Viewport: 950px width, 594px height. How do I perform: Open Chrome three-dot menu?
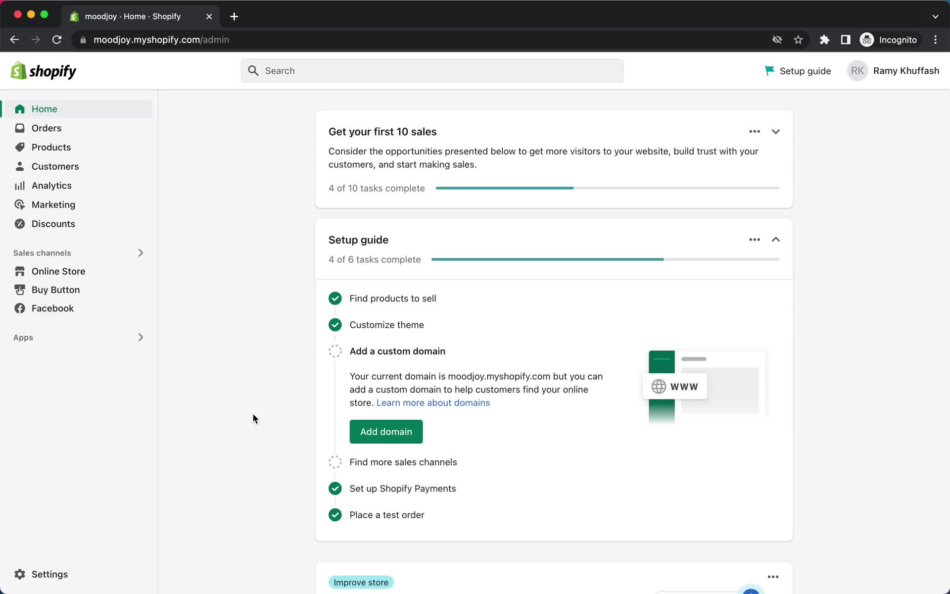(935, 40)
